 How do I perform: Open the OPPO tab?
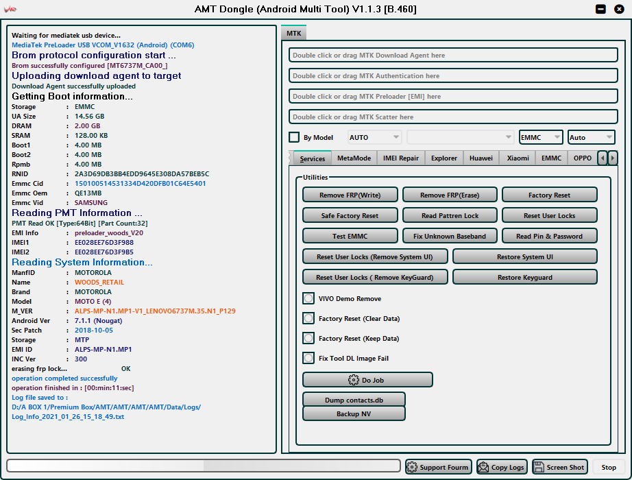[x=583, y=158]
